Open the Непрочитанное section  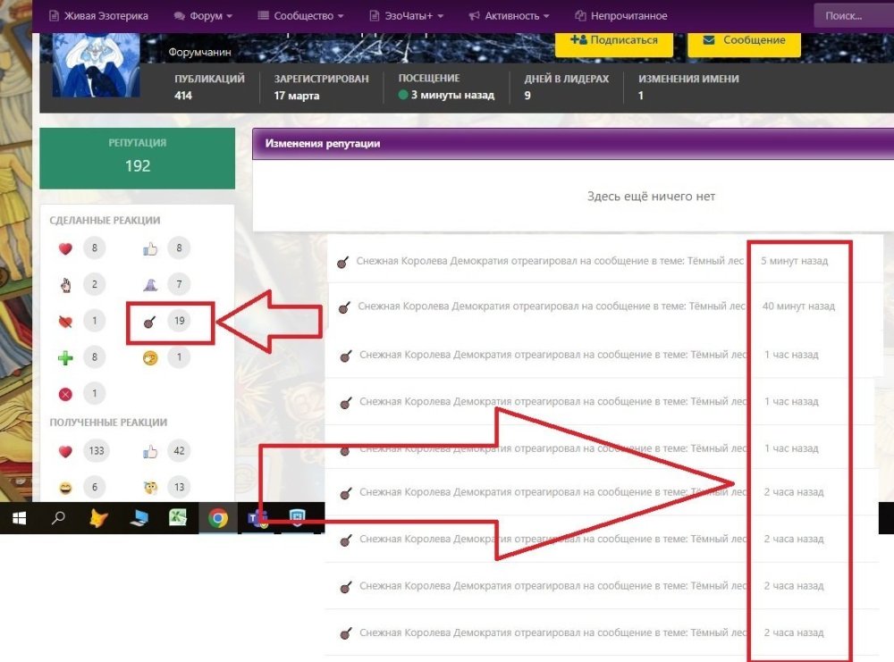pos(621,16)
